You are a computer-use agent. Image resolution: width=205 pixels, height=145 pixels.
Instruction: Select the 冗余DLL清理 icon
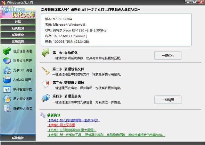[x=7, y=70]
